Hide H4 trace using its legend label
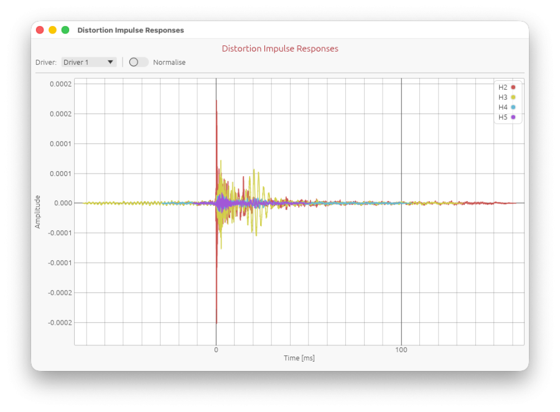Viewport: 560px width, 412px height. (503, 107)
